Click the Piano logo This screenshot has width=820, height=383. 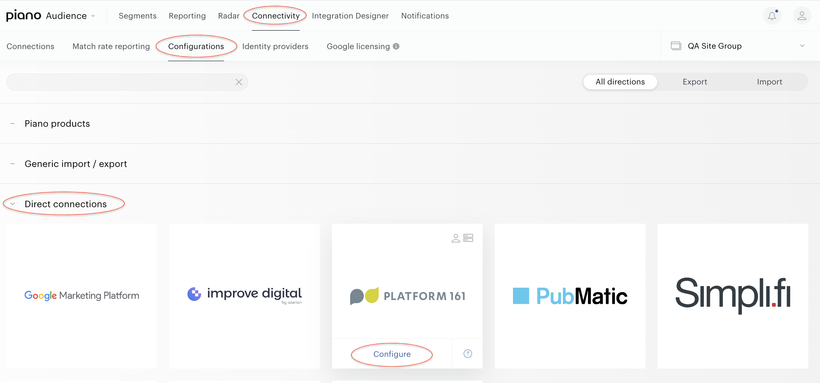click(24, 16)
